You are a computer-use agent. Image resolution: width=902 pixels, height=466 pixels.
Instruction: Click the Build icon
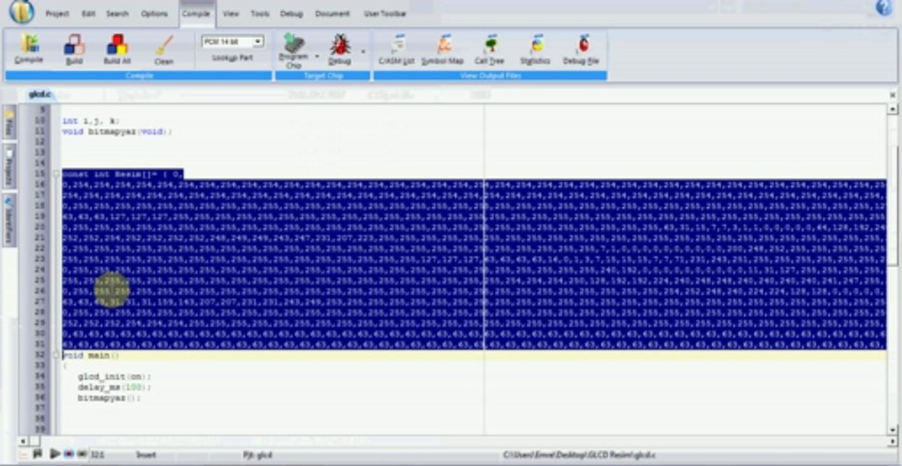(x=74, y=49)
